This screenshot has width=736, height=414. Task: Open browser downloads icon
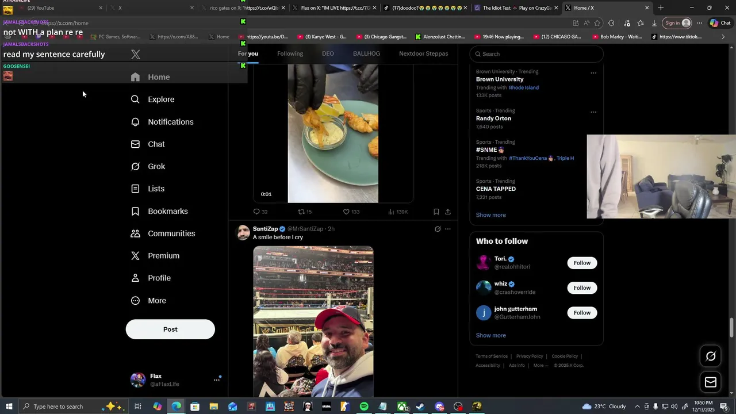(654, 23)
